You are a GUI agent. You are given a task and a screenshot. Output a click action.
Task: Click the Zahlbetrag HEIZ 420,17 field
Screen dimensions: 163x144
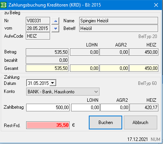144,108
